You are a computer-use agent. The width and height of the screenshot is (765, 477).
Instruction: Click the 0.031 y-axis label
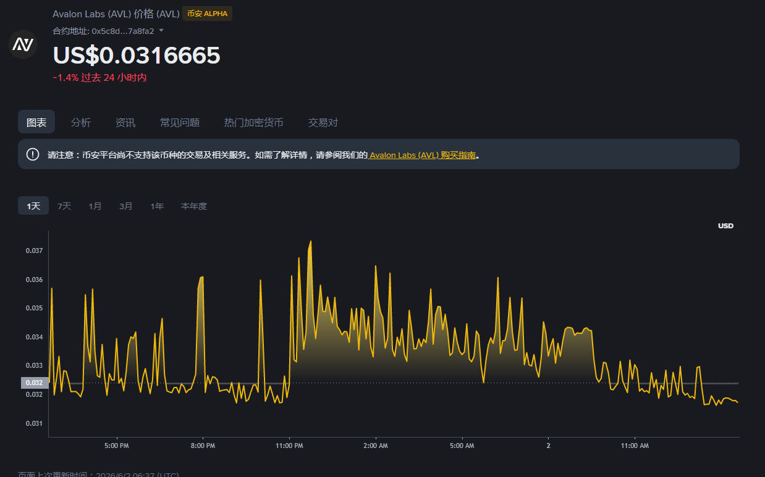(x=34, y=423)
